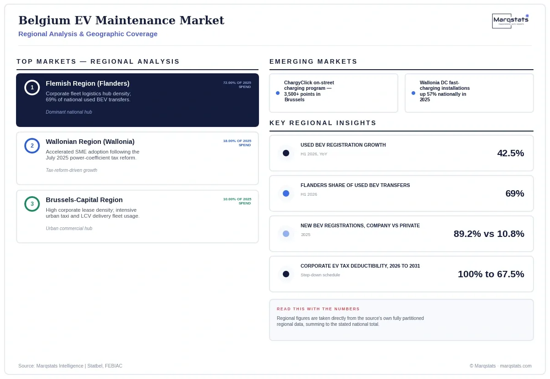Image resolution: width=550 pixels, height=379 pixels.
Task: Click the dark dot icon for Corporate EV Tax Deductibility
Action: click(286, 274)
